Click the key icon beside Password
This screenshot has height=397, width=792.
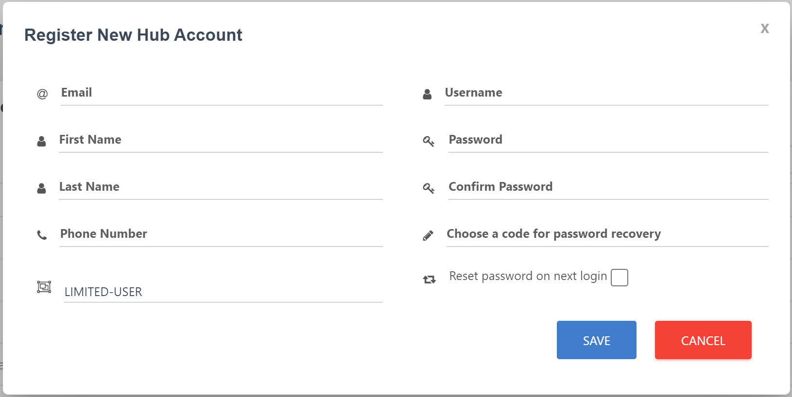pos(428,141)
